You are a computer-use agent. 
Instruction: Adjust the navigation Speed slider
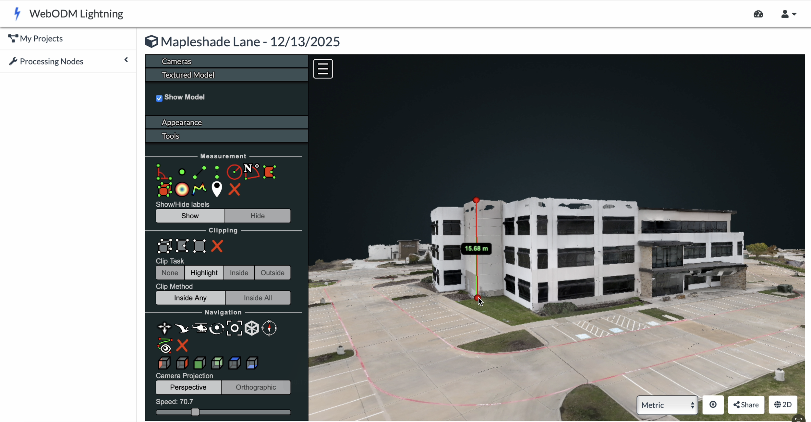(195, 412)
